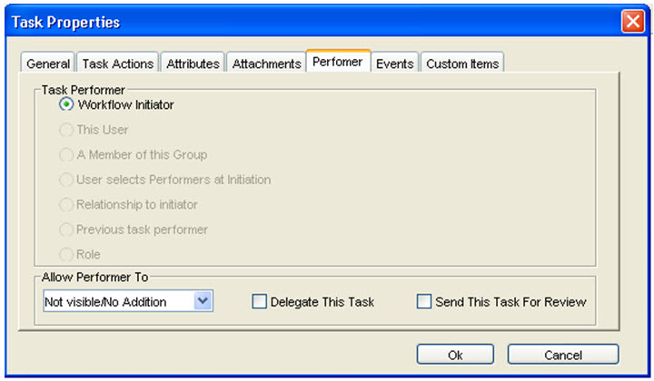Viewport: 654px width, 381px height.
Task: Select Relationship to initiator option
Action: pyautogui.click(x=66, y=204)
